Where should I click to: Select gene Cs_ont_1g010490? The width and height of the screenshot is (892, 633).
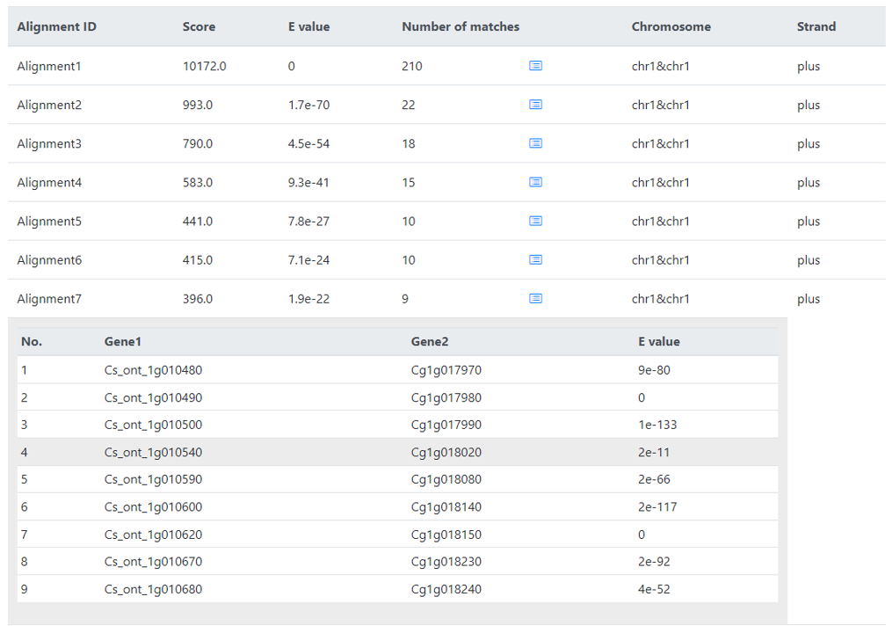153,397
